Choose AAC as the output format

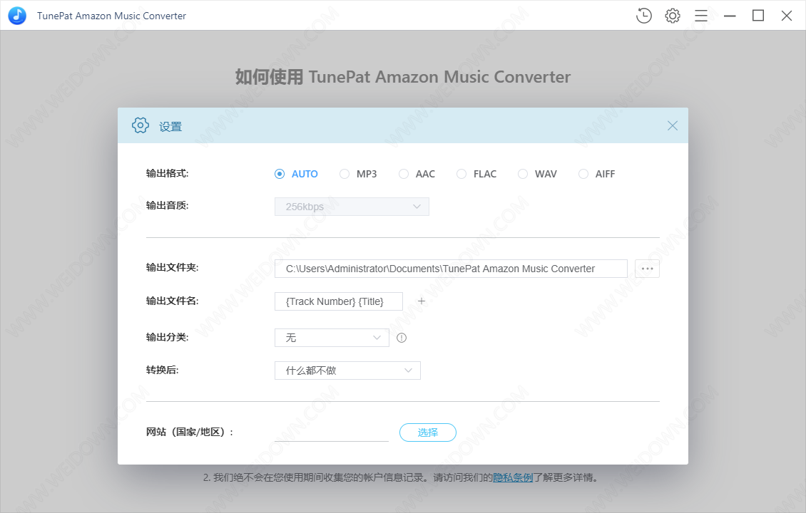tap(417, 174)
